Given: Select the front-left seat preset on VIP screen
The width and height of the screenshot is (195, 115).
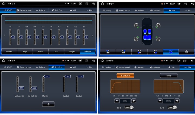Looking at the screenshot, I should pos(108,52).
